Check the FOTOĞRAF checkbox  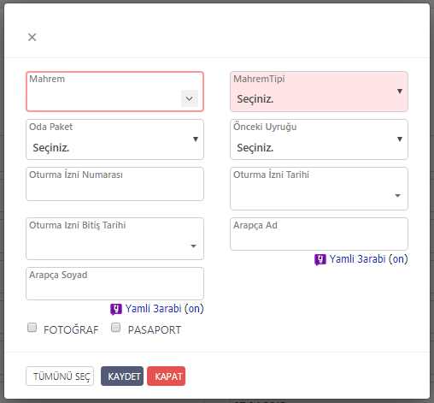point(32,328)
